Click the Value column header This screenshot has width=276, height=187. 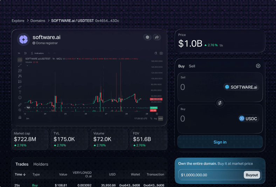tap(63, 174)
